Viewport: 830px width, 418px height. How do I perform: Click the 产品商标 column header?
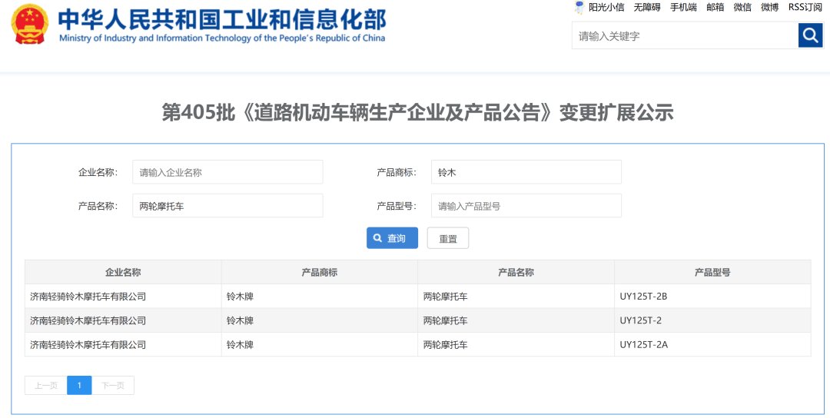click(319, 273)
